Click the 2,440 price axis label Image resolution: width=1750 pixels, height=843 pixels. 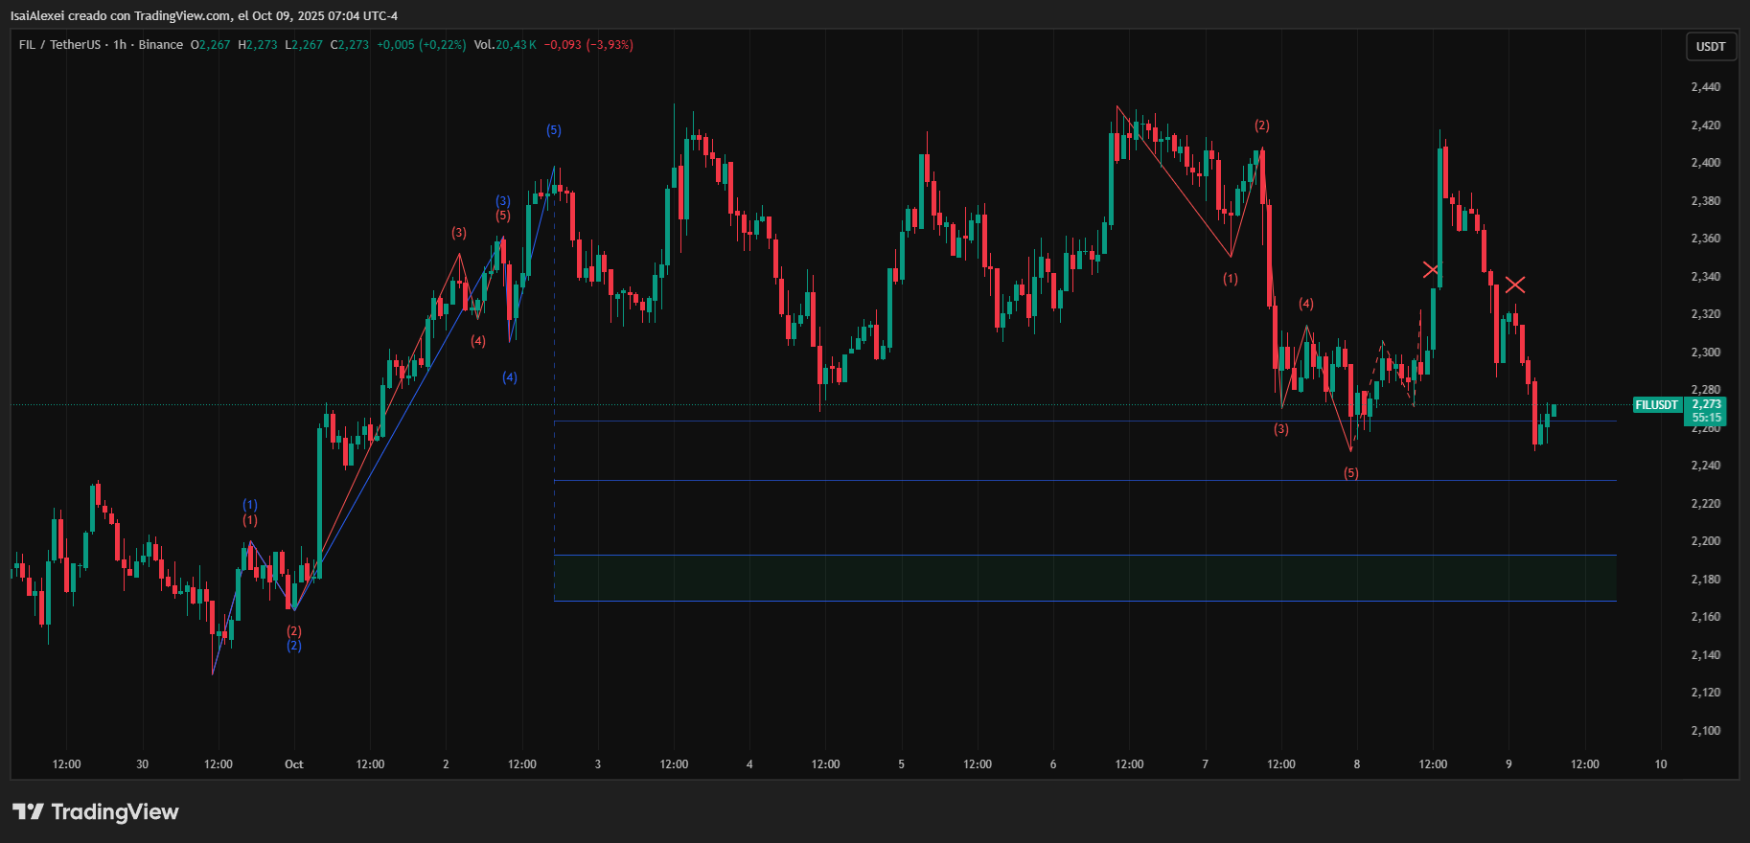point(1705,87)
